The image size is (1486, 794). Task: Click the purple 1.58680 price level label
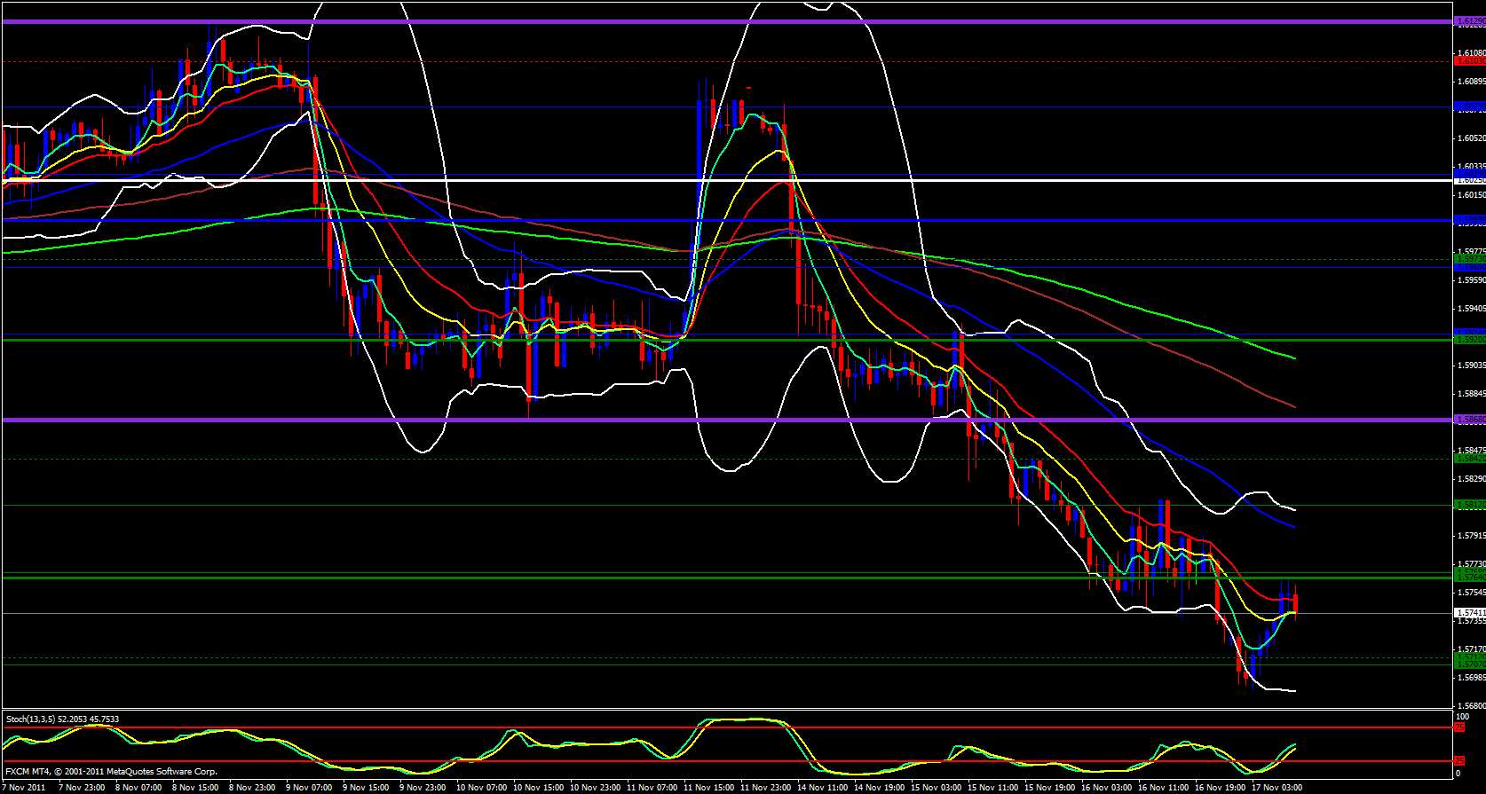[x=1470, y=420]
